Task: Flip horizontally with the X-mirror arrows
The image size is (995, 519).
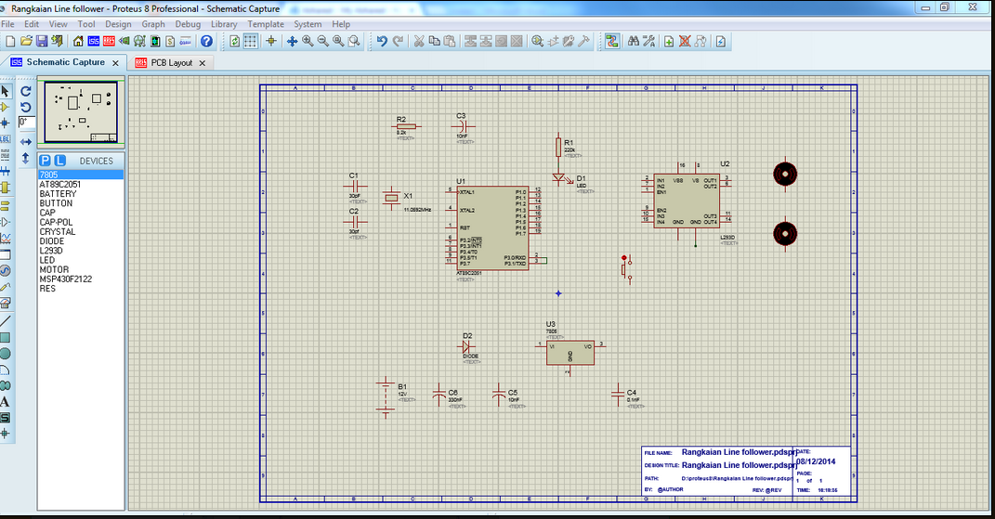Action: (26, 142)
